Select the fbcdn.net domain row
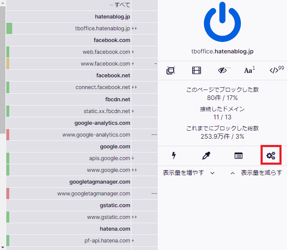The width and height of the screenshot is (287, 250). click(82, 99)
